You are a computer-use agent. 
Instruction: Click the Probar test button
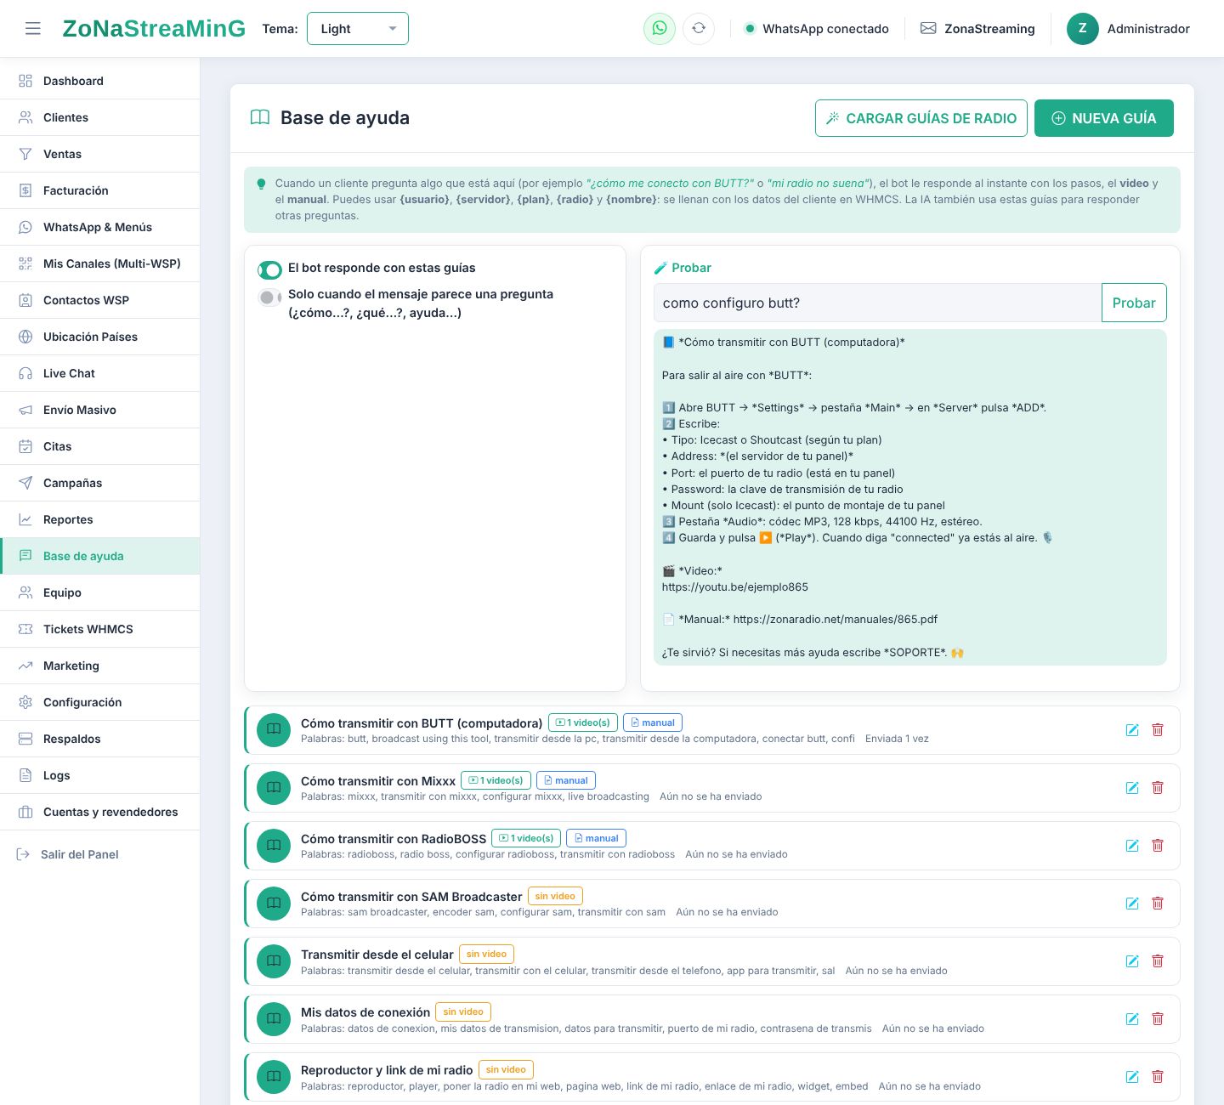pos(1134,303)
